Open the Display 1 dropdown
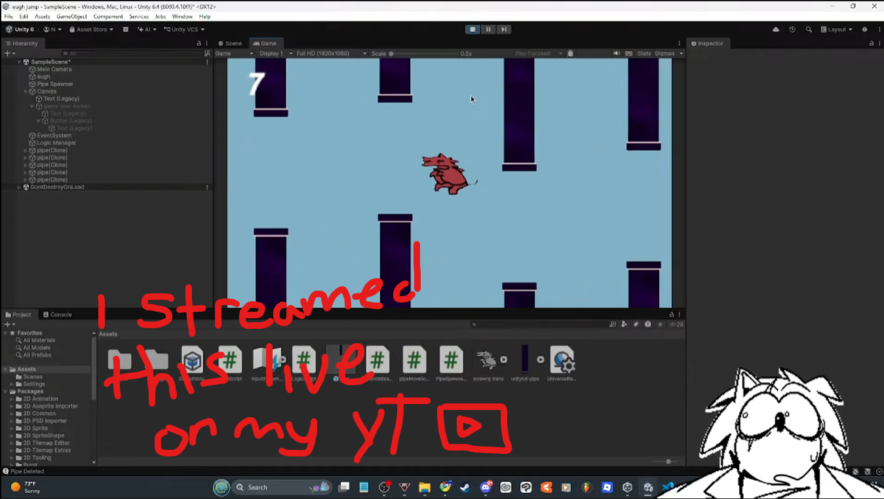The image size is (884, 499). click(275, 54)
